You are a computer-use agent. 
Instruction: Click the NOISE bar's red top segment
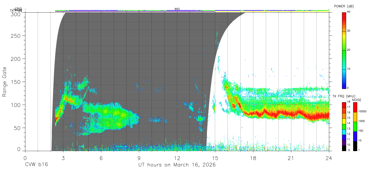point(355,107)
